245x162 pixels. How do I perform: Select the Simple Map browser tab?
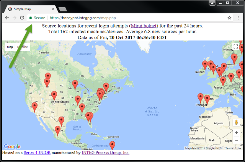(x=31, y=9)
